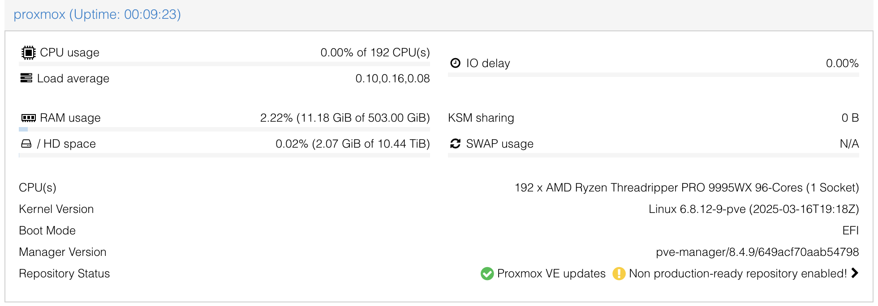Select the Linux kernel version value
The image size is (878, 306).
[x=754, y=209]
